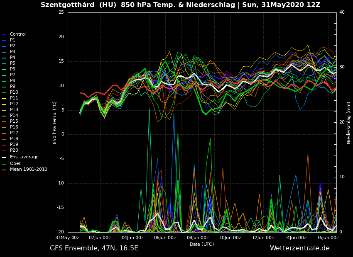Select P10 in the legend
Image resolution: width=353 pixels, height=257 pixels.
click(x=14, y=92)
